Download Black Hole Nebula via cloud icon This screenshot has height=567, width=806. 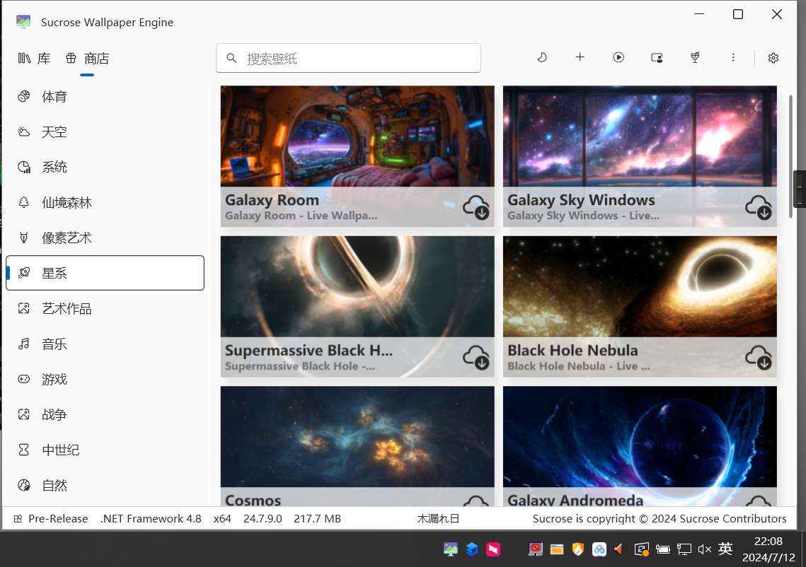[759, 358]
